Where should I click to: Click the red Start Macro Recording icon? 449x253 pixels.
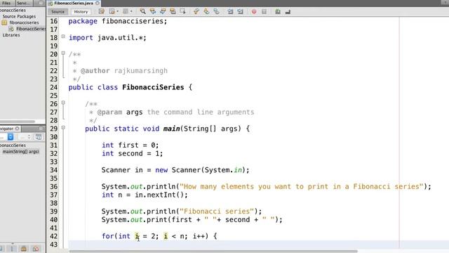point(254,11)
